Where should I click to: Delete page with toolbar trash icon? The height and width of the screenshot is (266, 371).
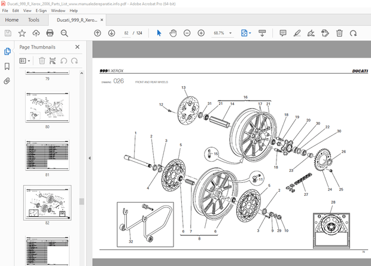click(x=339, y=33)
